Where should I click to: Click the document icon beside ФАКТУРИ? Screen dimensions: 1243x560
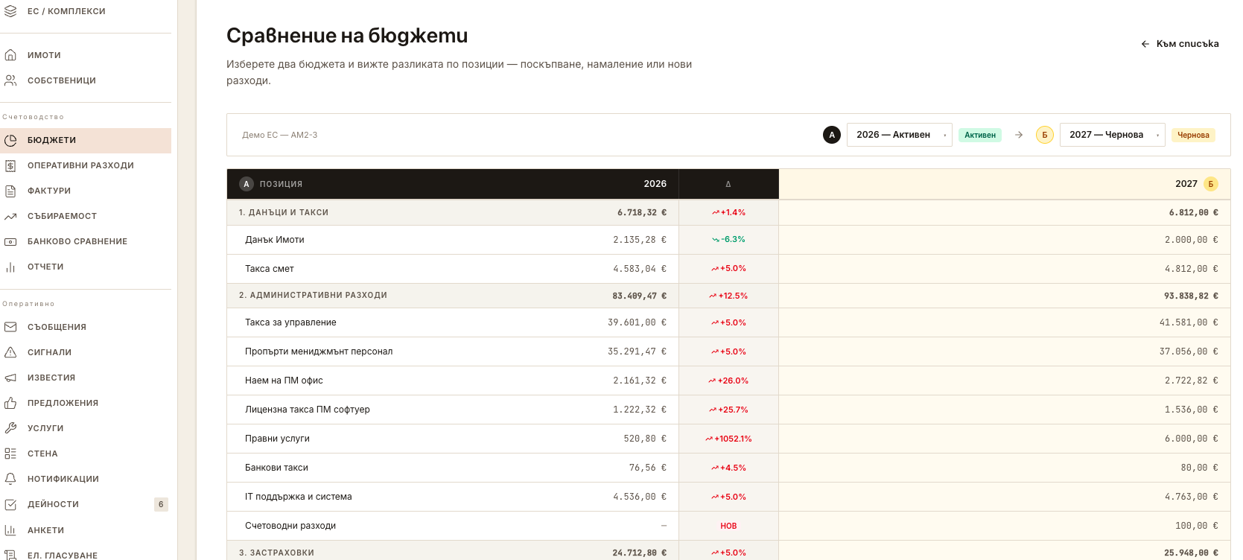pyautogui.click(x=10, y=191)
